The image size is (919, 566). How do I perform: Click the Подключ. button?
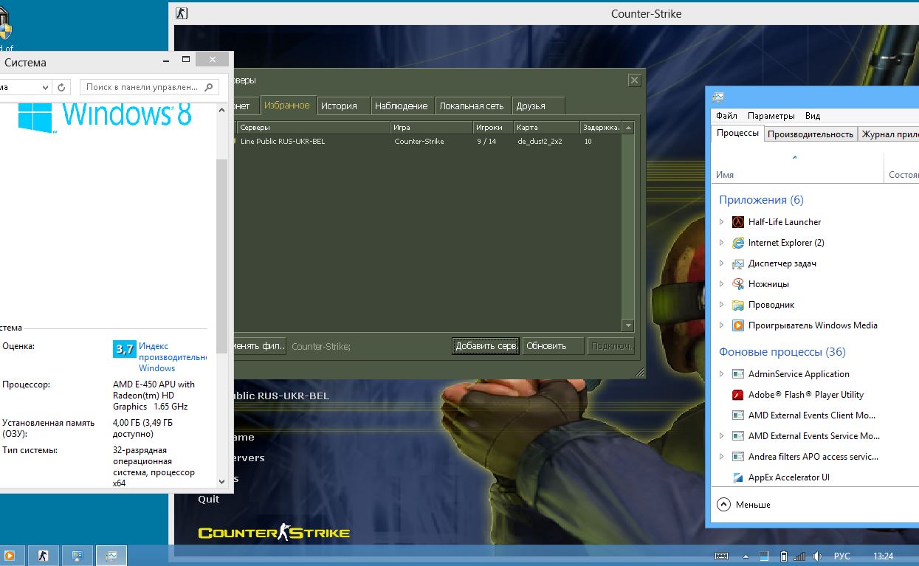(x=610, y=346)
